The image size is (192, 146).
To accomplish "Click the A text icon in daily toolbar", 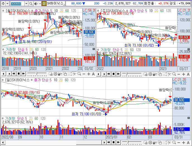I will pyautogui.click(x=188, y=142).
